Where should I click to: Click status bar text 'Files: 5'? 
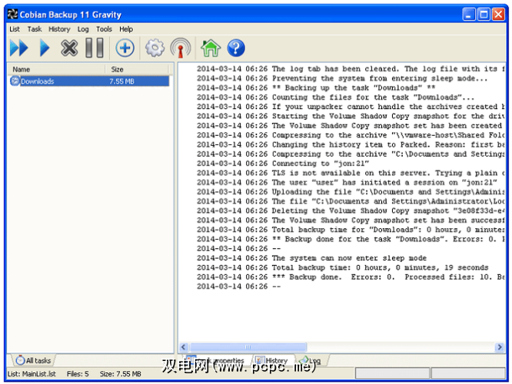78,374
